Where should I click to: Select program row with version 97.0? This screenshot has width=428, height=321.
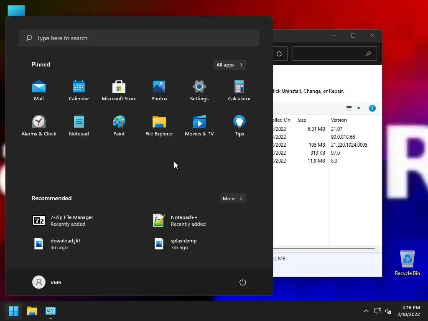point(328,153)
